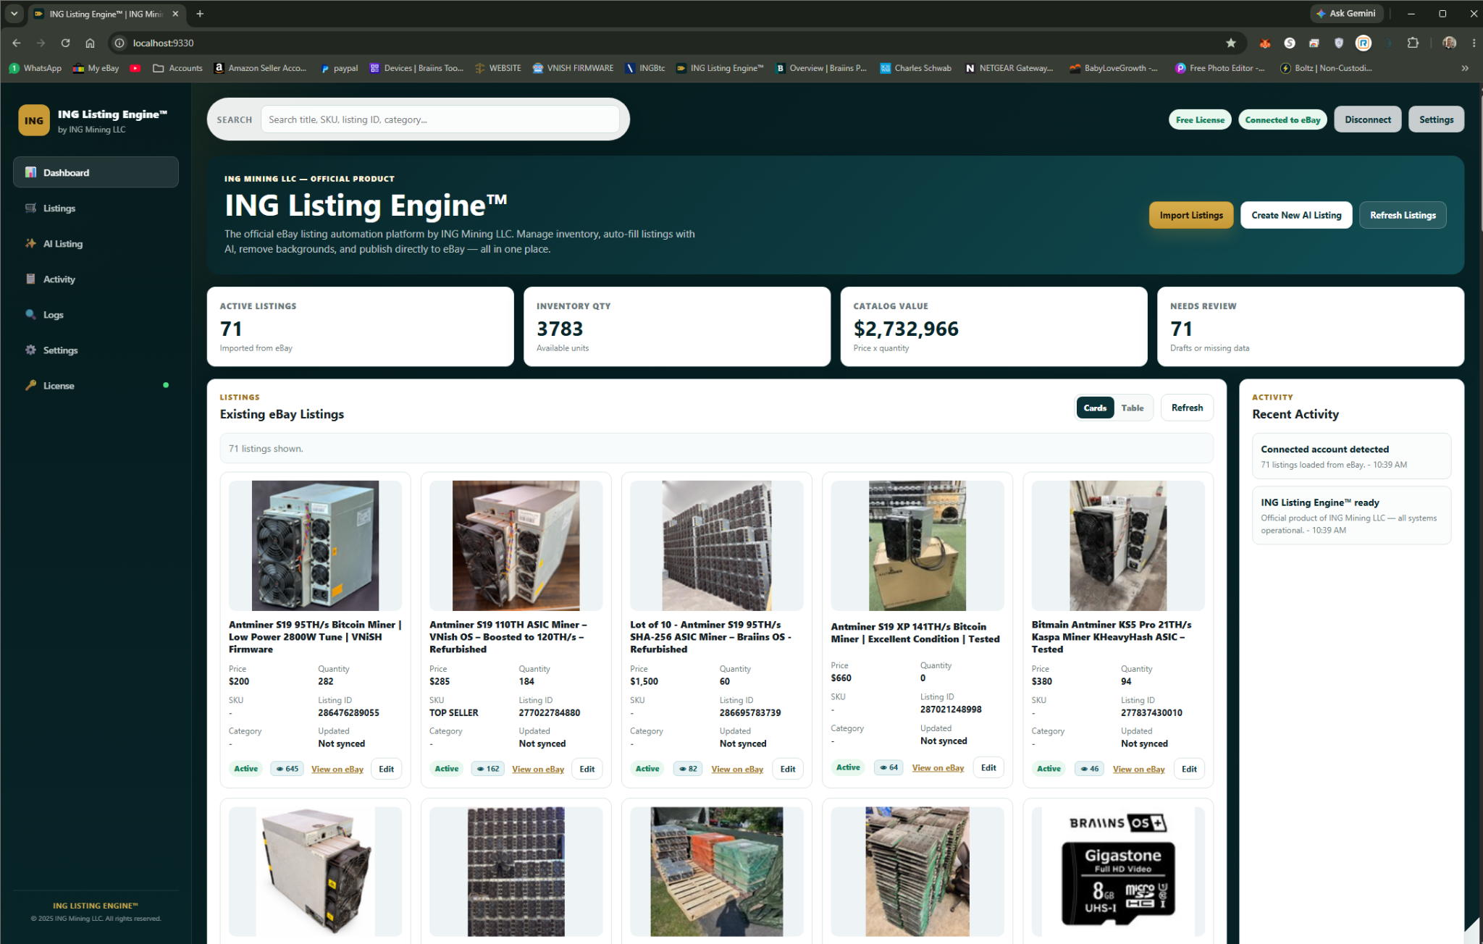Switch listings to Cards view
The image size is (1483, 944).
[1095, 408]
